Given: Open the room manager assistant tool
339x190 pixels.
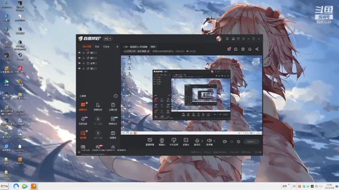Looking at the screenshot, I should pyautogui.click(x=98, y=106).
